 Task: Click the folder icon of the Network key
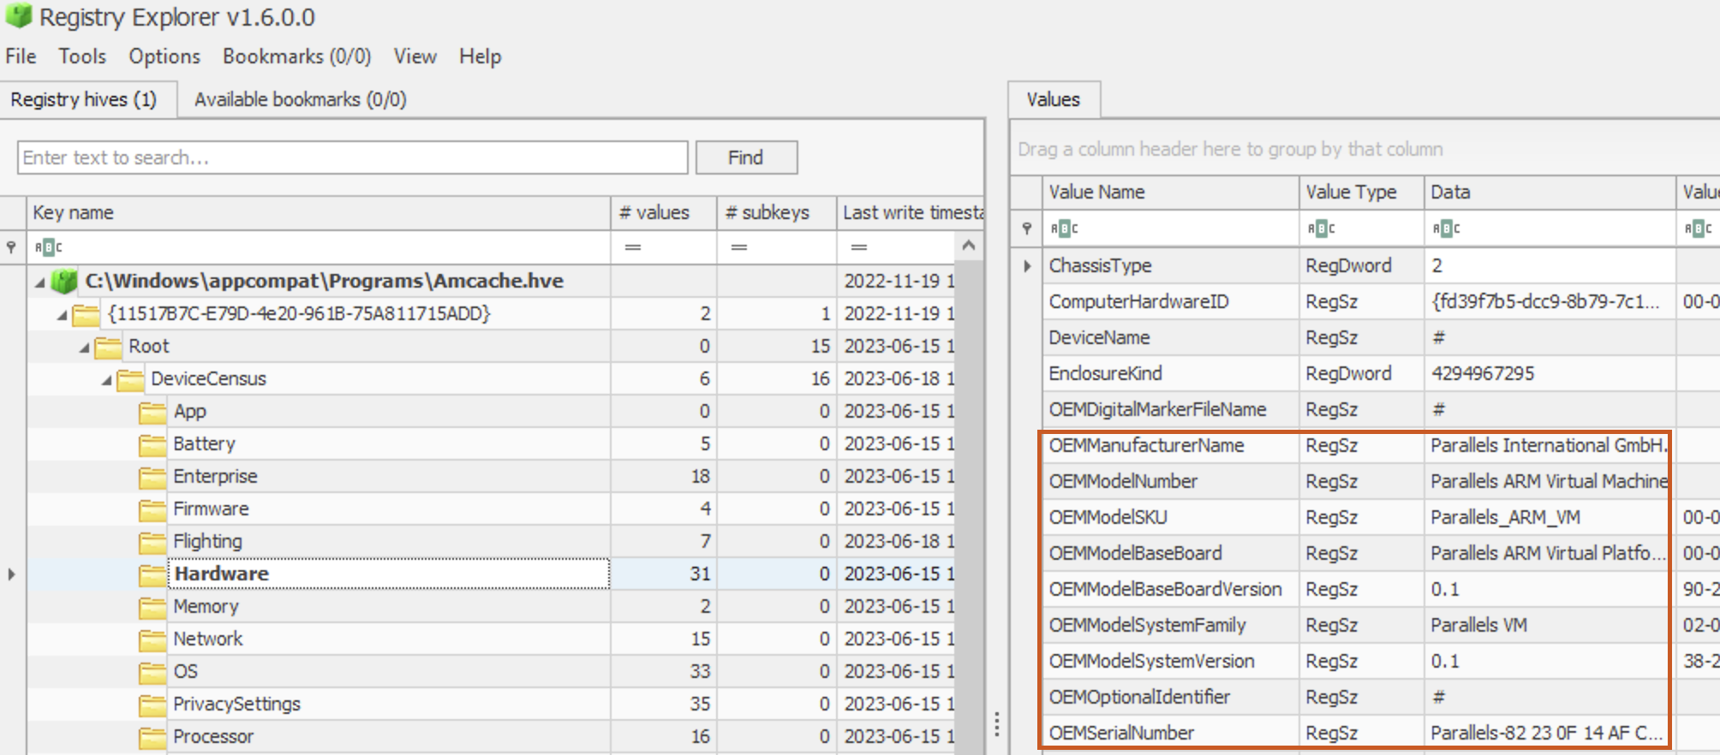click(152, 640)
